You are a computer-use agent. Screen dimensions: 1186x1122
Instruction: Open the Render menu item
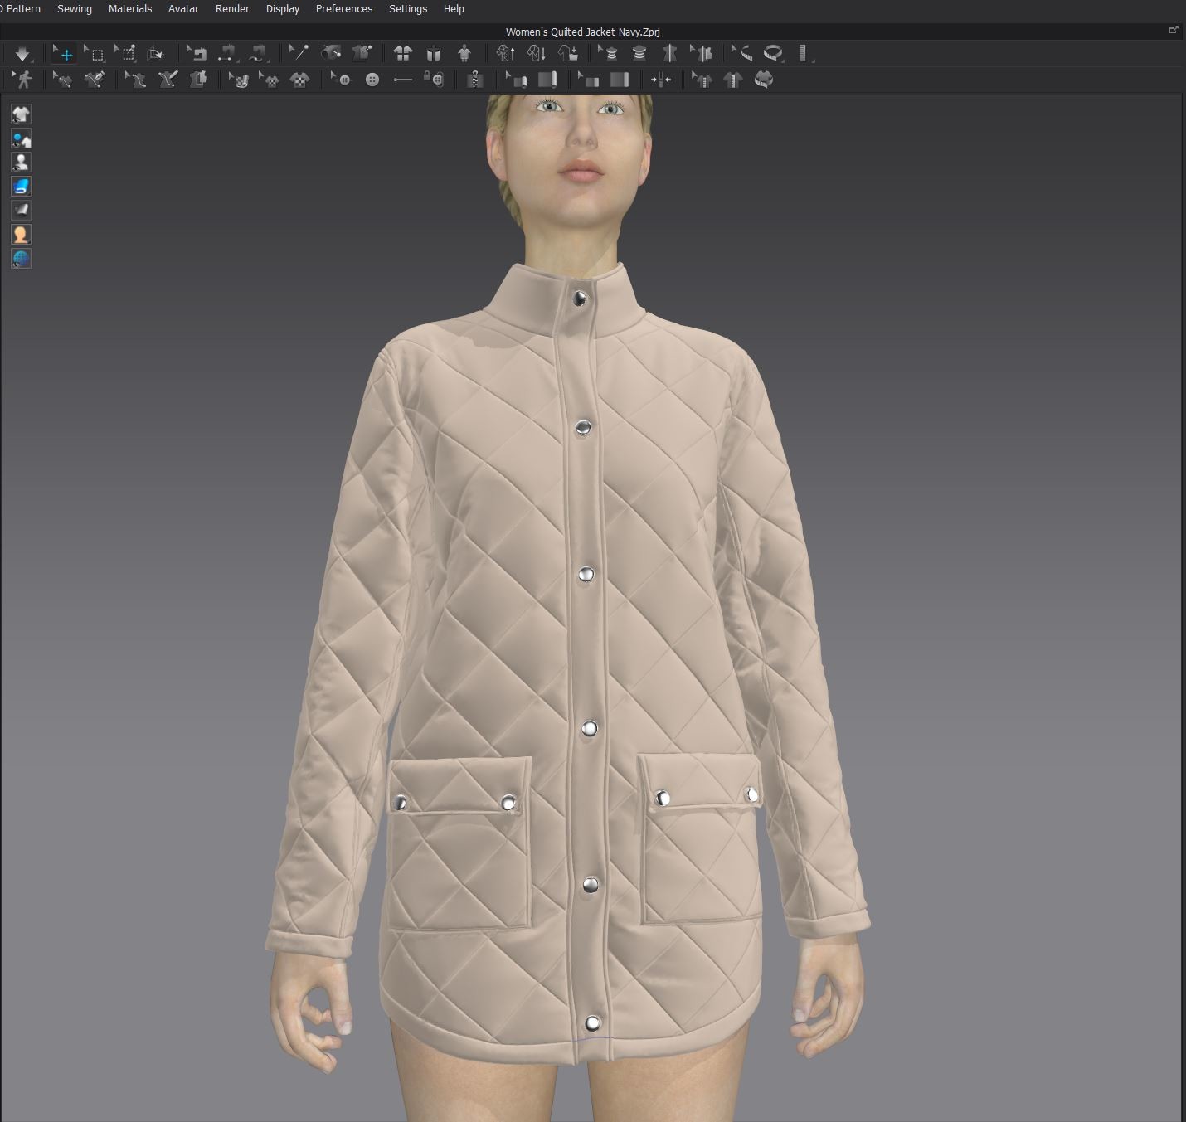pos(232,9)
